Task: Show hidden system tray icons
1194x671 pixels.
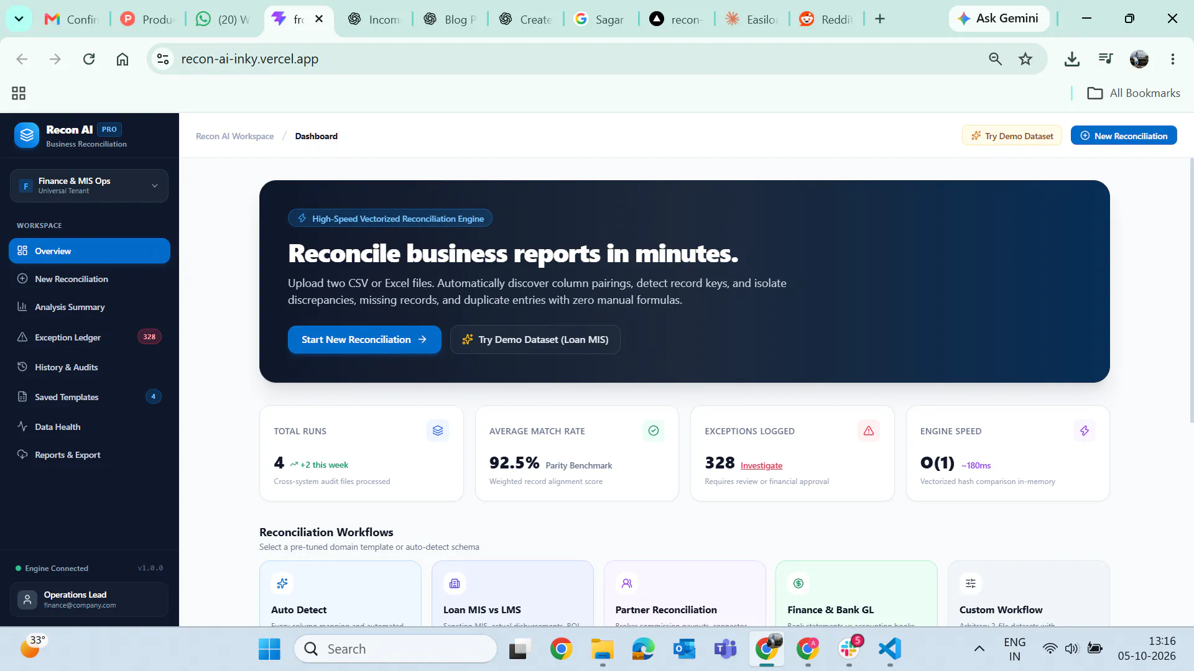Action: pyautogui.click(x=979, y=649)
